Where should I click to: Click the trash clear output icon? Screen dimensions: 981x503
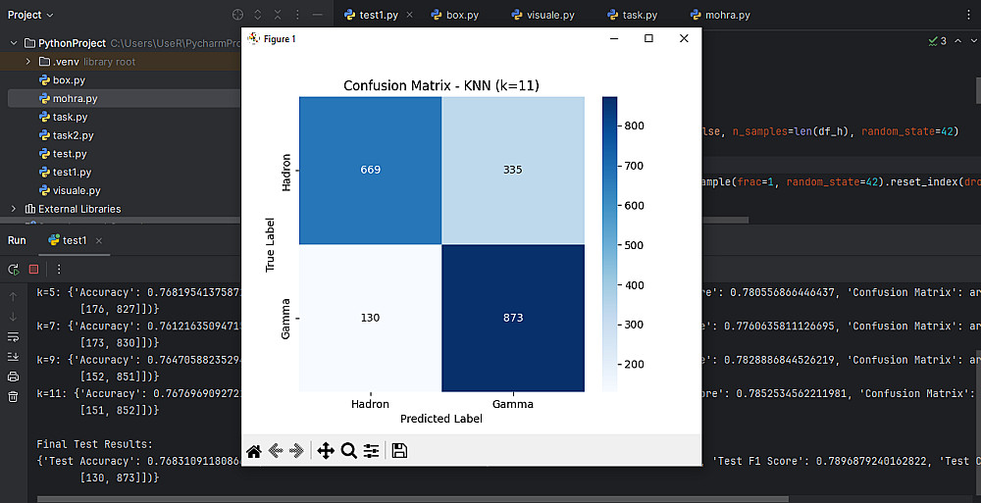coord(13,397)
